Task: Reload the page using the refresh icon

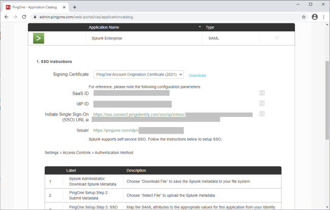Action: 24,17
